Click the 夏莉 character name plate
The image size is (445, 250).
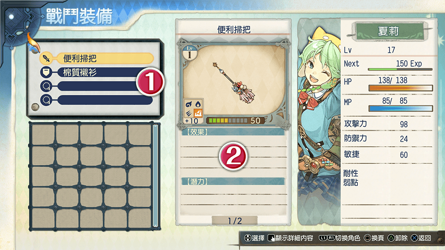pyautogui.click(x=388, y=31)
